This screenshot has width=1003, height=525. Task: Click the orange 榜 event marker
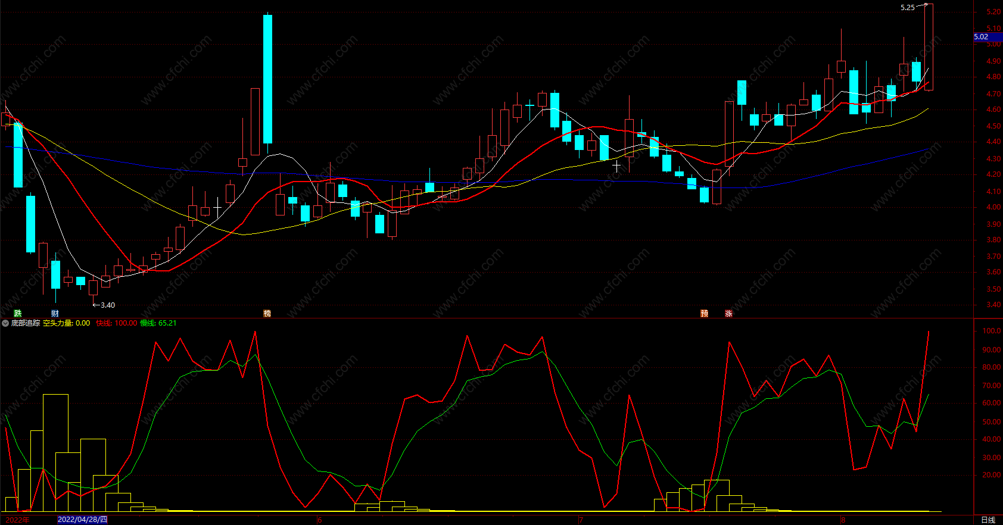tap(267, 313)
